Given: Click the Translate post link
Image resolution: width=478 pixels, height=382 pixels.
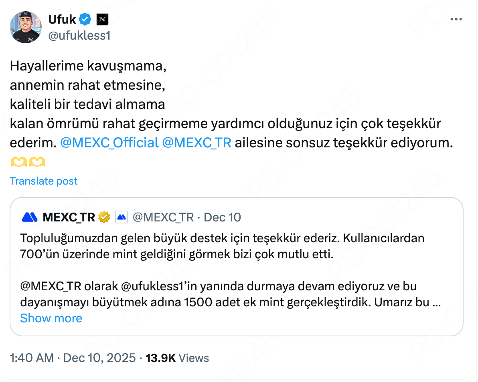Looking at the screenshot, I should [43, 181].
